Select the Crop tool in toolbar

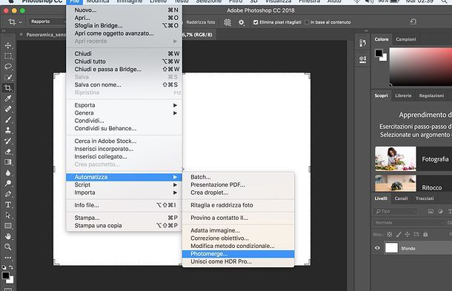tap(8, 87)
